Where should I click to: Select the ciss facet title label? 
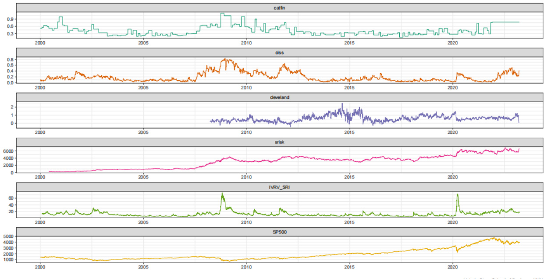click(x=280, y=53)
